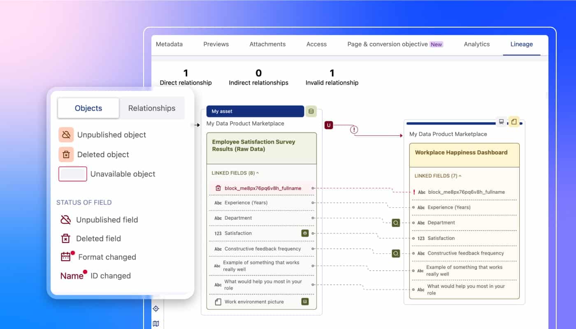Click the red U badge on the relationship
Image resolution: width=576 pixels, height=329 pixels.
pos(329,125)
